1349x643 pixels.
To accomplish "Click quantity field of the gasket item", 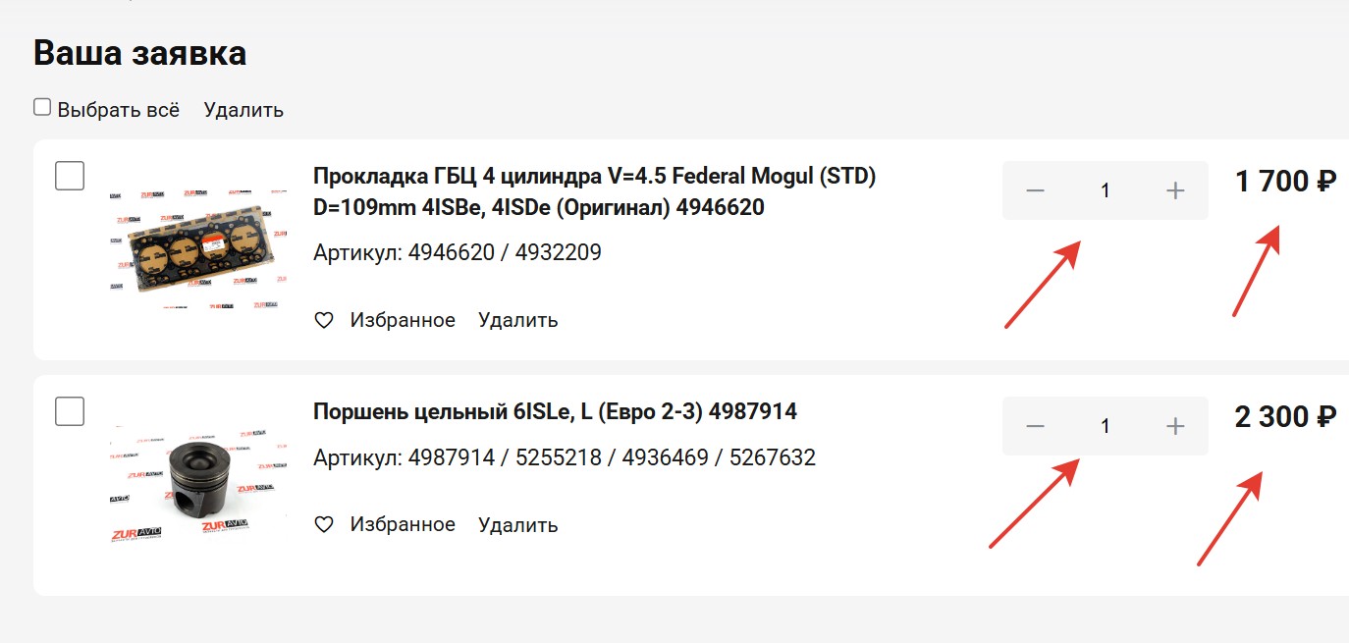I will [1105, 190].
